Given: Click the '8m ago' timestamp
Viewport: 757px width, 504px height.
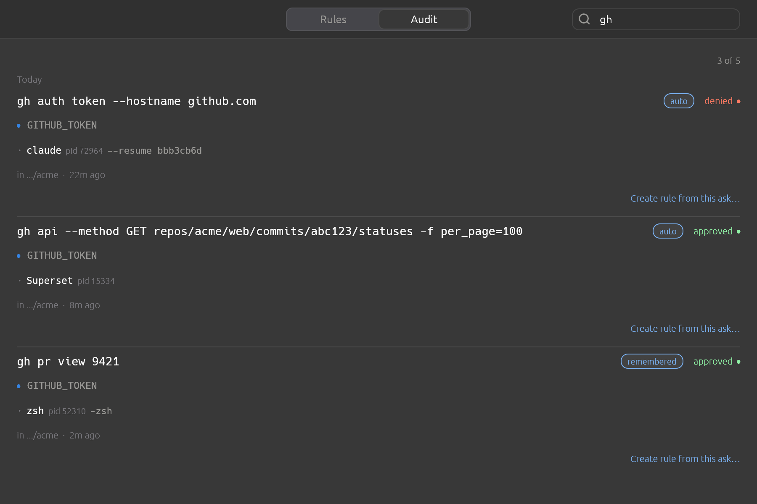Looking at the screenshot, I should click(85, 305).
